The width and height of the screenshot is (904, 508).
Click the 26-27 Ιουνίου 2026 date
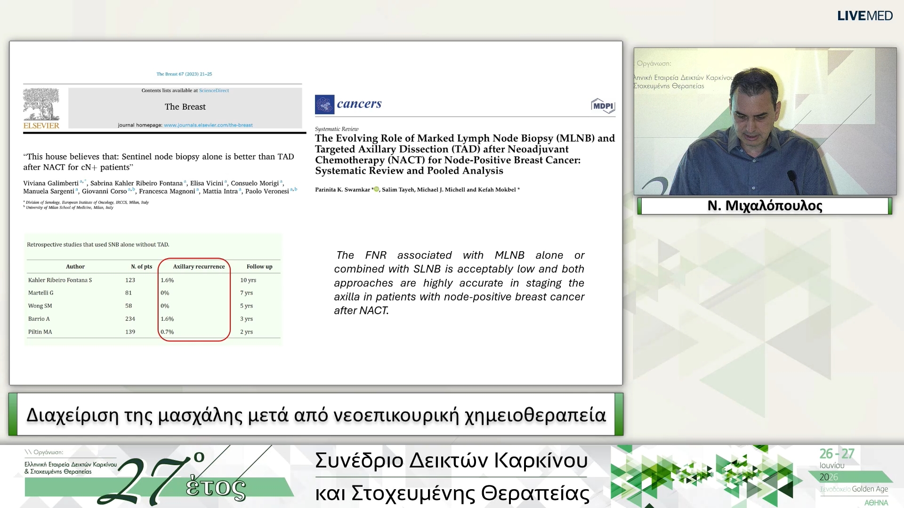(837, 465)
